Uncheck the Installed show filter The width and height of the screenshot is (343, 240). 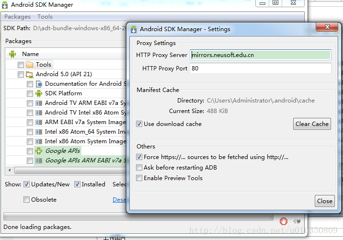pyautogui.click(x=77, y=184)
